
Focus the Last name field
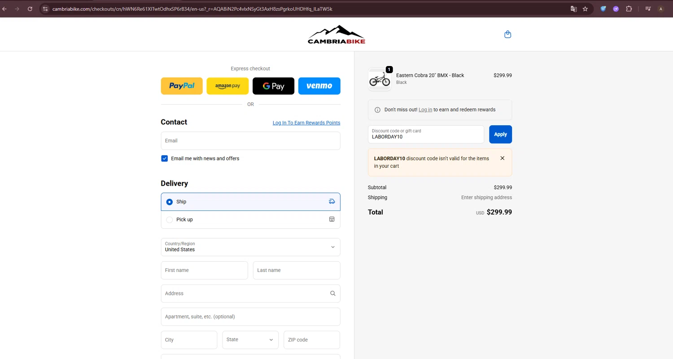(297, 270)
